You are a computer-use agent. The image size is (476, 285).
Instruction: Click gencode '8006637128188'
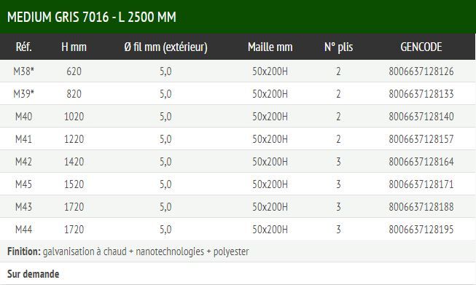tap(421, 207)
